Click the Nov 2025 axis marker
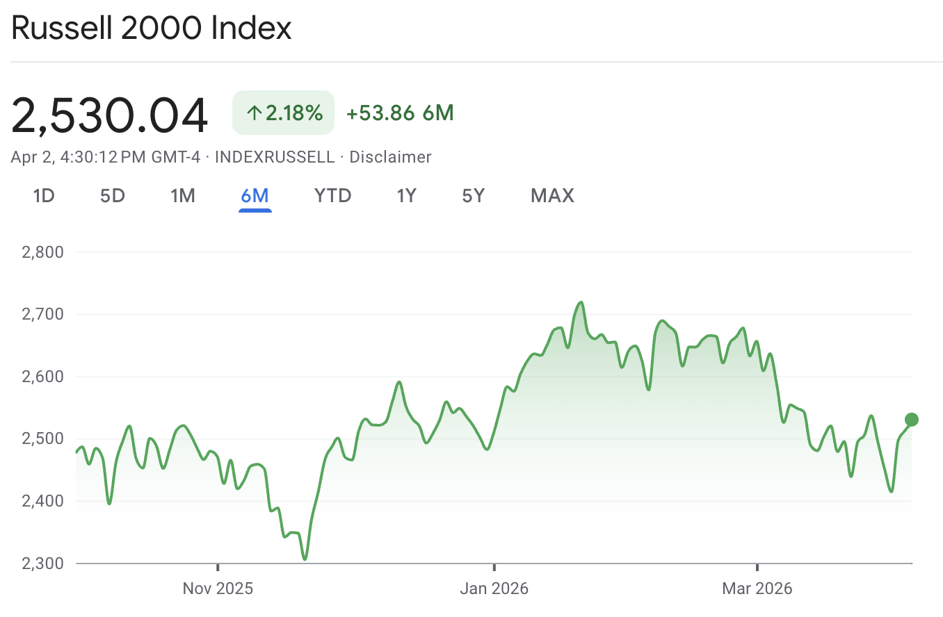943x617 pixels. click(218, 589)
